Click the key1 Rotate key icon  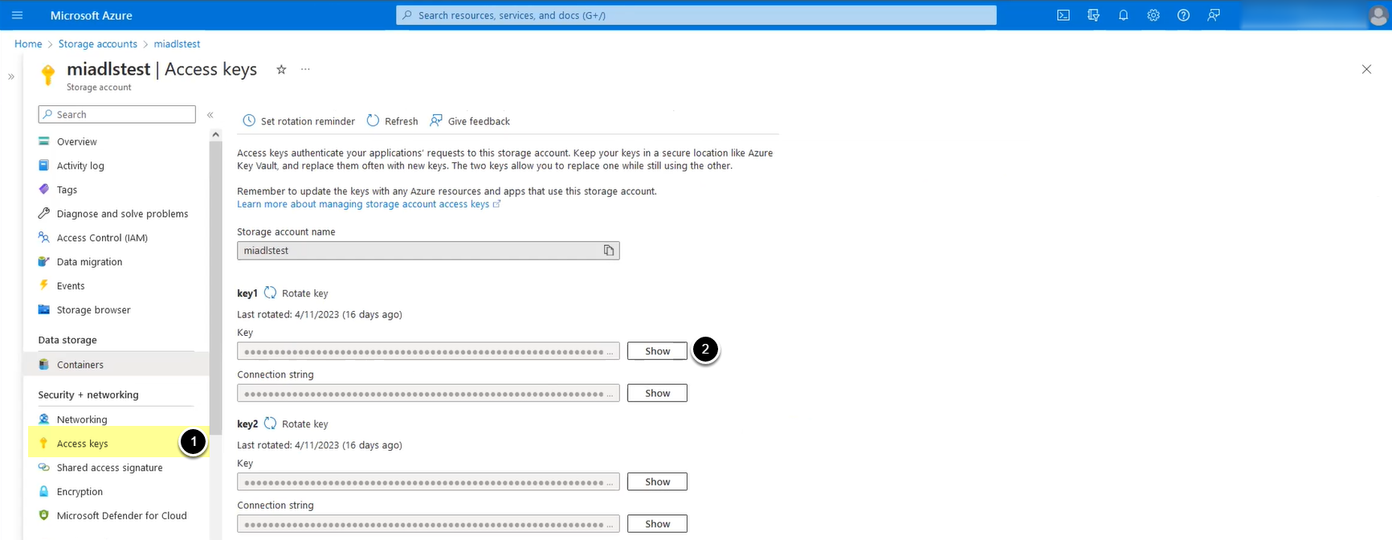pyautogui.click(x=271, y=293)
